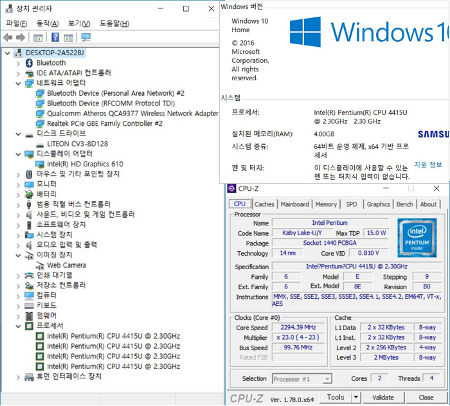450x406 pixels.
Task: Collapse the 네트워크 어댑터 category
Action: coord(18,84)
